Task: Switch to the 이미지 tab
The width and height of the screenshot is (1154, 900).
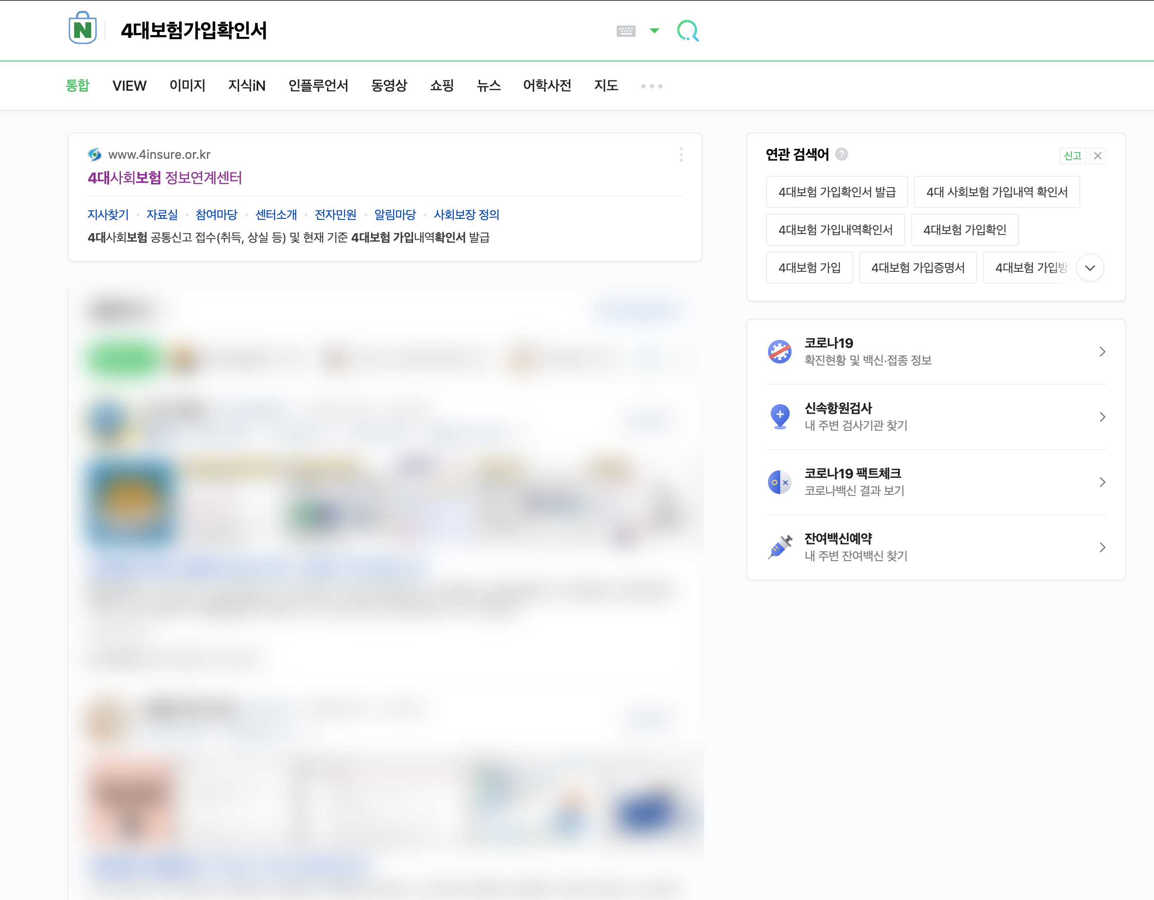Action: [187, 85]
